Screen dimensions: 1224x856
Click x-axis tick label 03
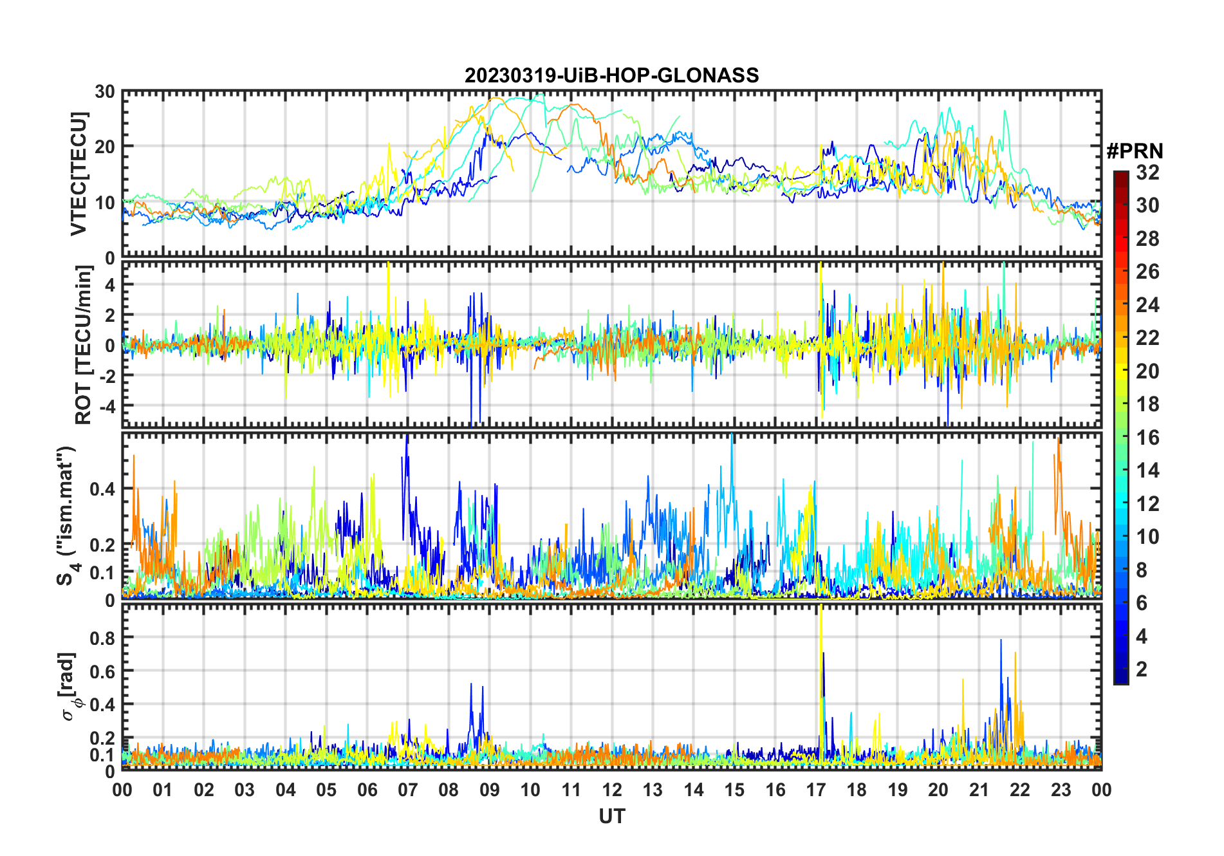point(245,790)
